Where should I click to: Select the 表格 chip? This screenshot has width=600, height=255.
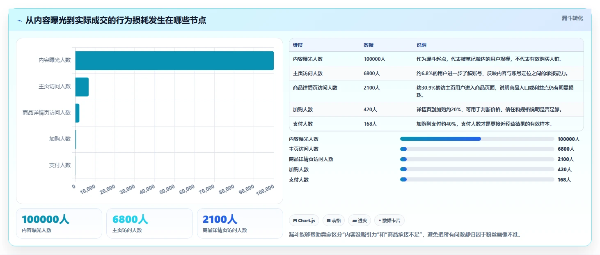[334, 221]
